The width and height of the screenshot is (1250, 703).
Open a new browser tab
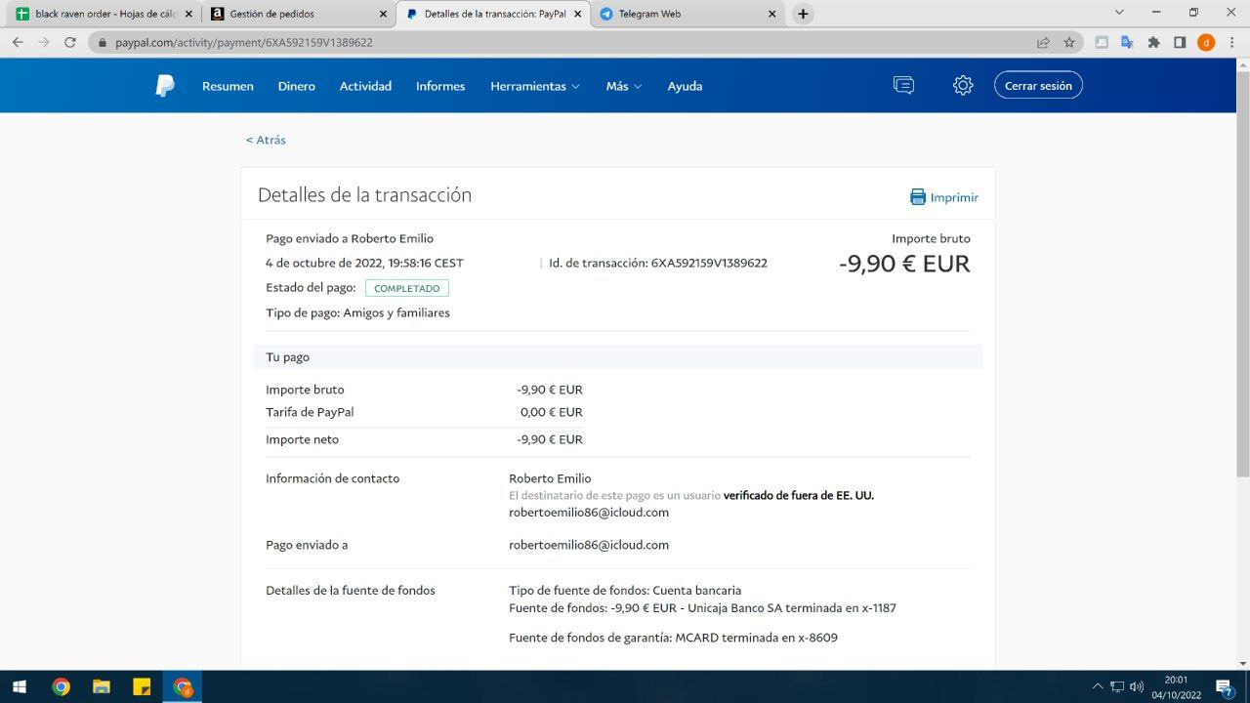[x=803, y=14]
